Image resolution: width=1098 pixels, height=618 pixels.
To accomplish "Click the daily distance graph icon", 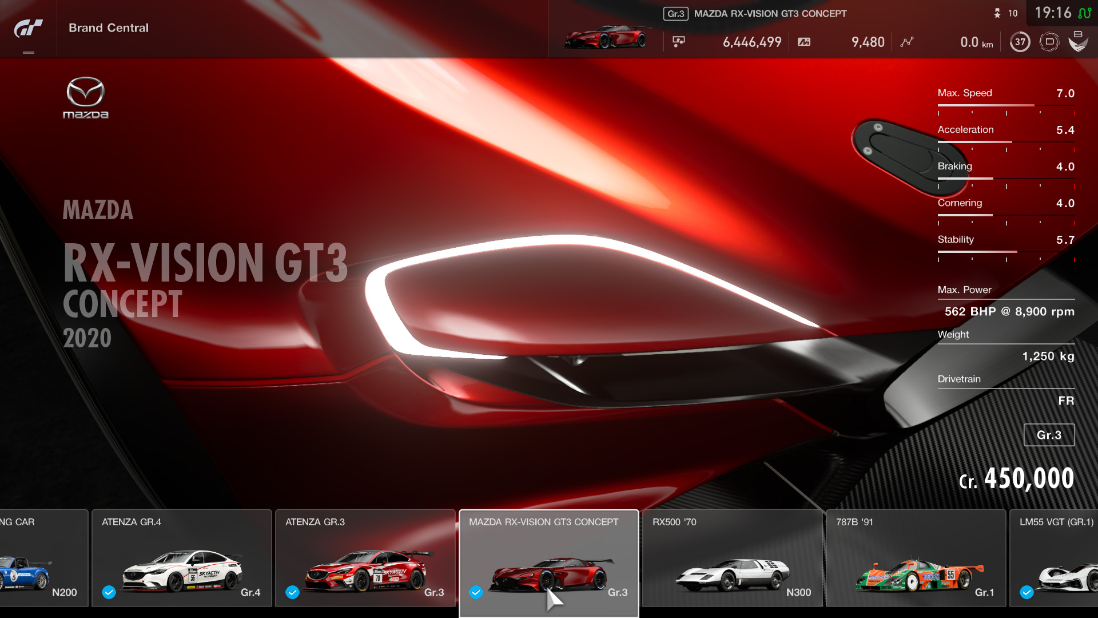I will 907,42.
